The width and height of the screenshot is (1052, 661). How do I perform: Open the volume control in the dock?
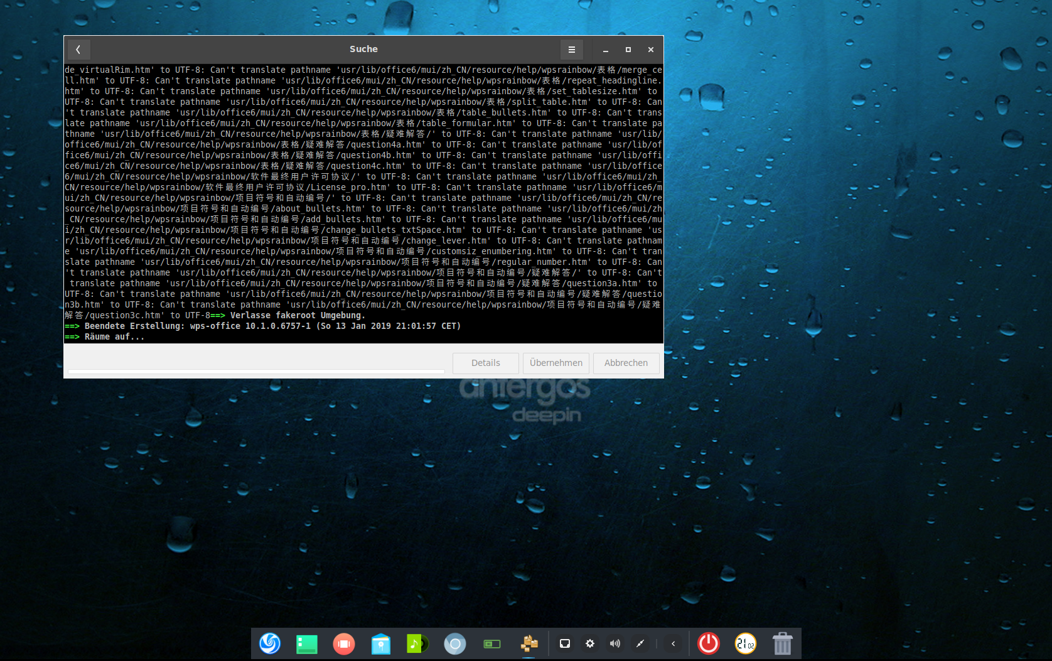pyautogui.click(x=615, y=643)
